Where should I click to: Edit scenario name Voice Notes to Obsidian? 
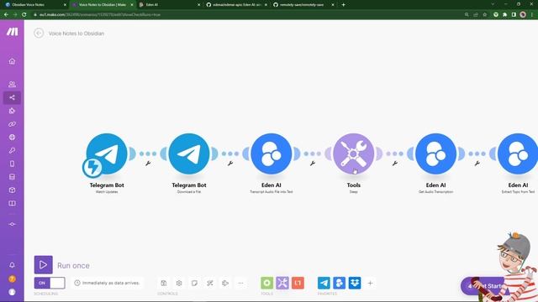click(x=76, y=34)
